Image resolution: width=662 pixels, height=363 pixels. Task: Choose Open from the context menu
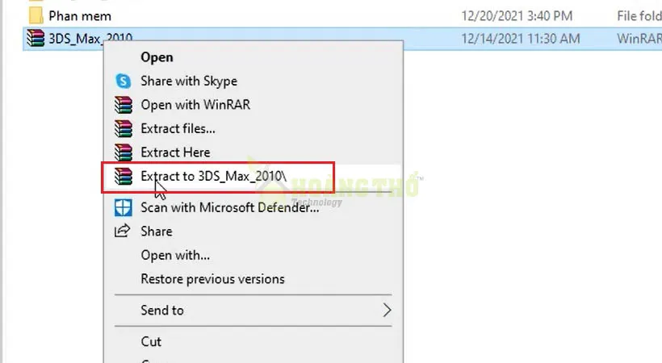tap(157, 57)
